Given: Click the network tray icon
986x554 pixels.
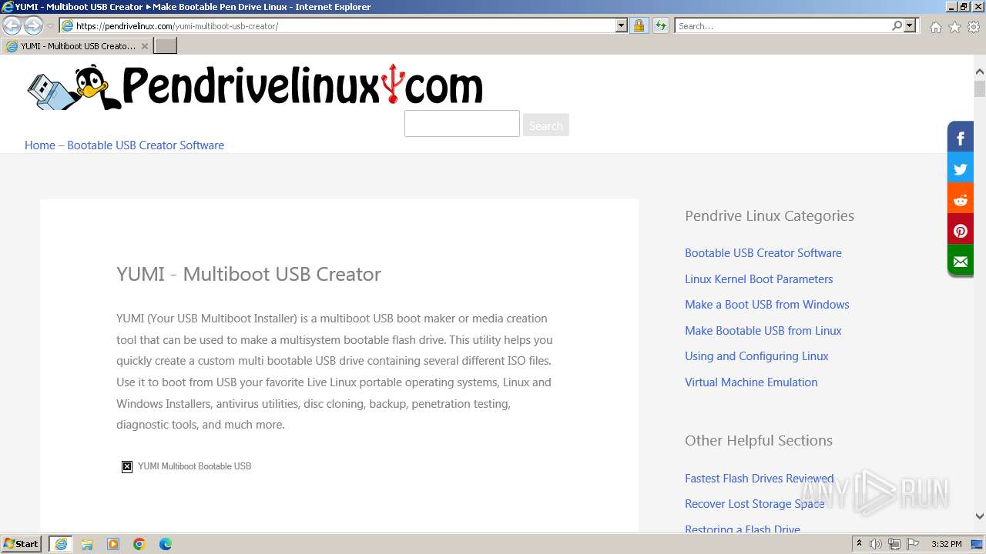Looking at the screenshot, I should [x=894, y=544].
